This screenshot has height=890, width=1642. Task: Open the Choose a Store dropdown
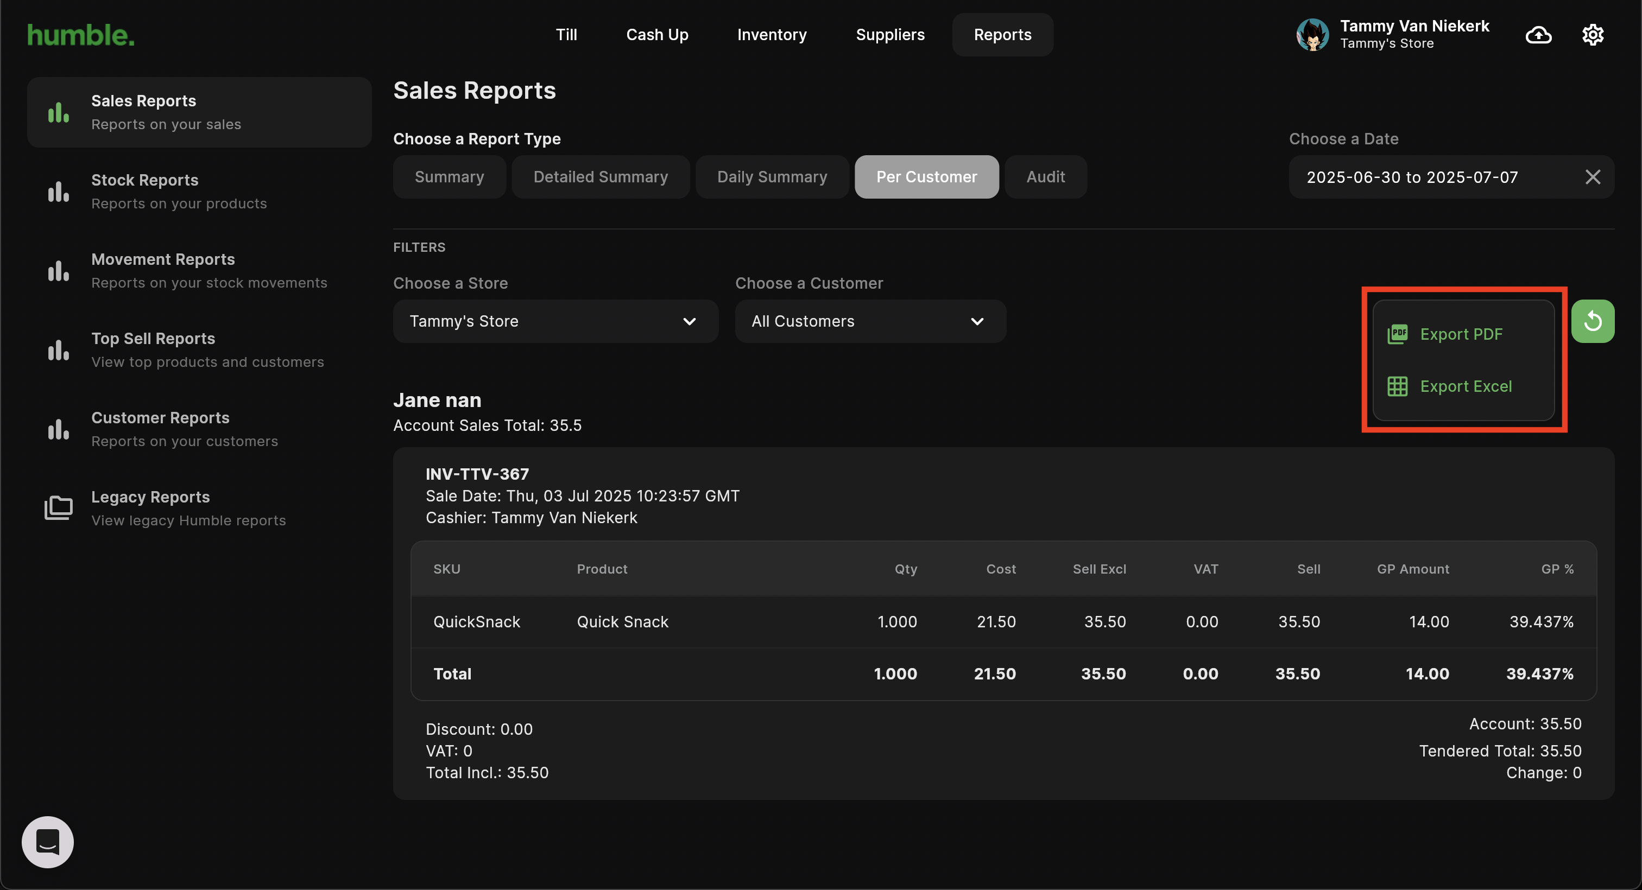555,321
